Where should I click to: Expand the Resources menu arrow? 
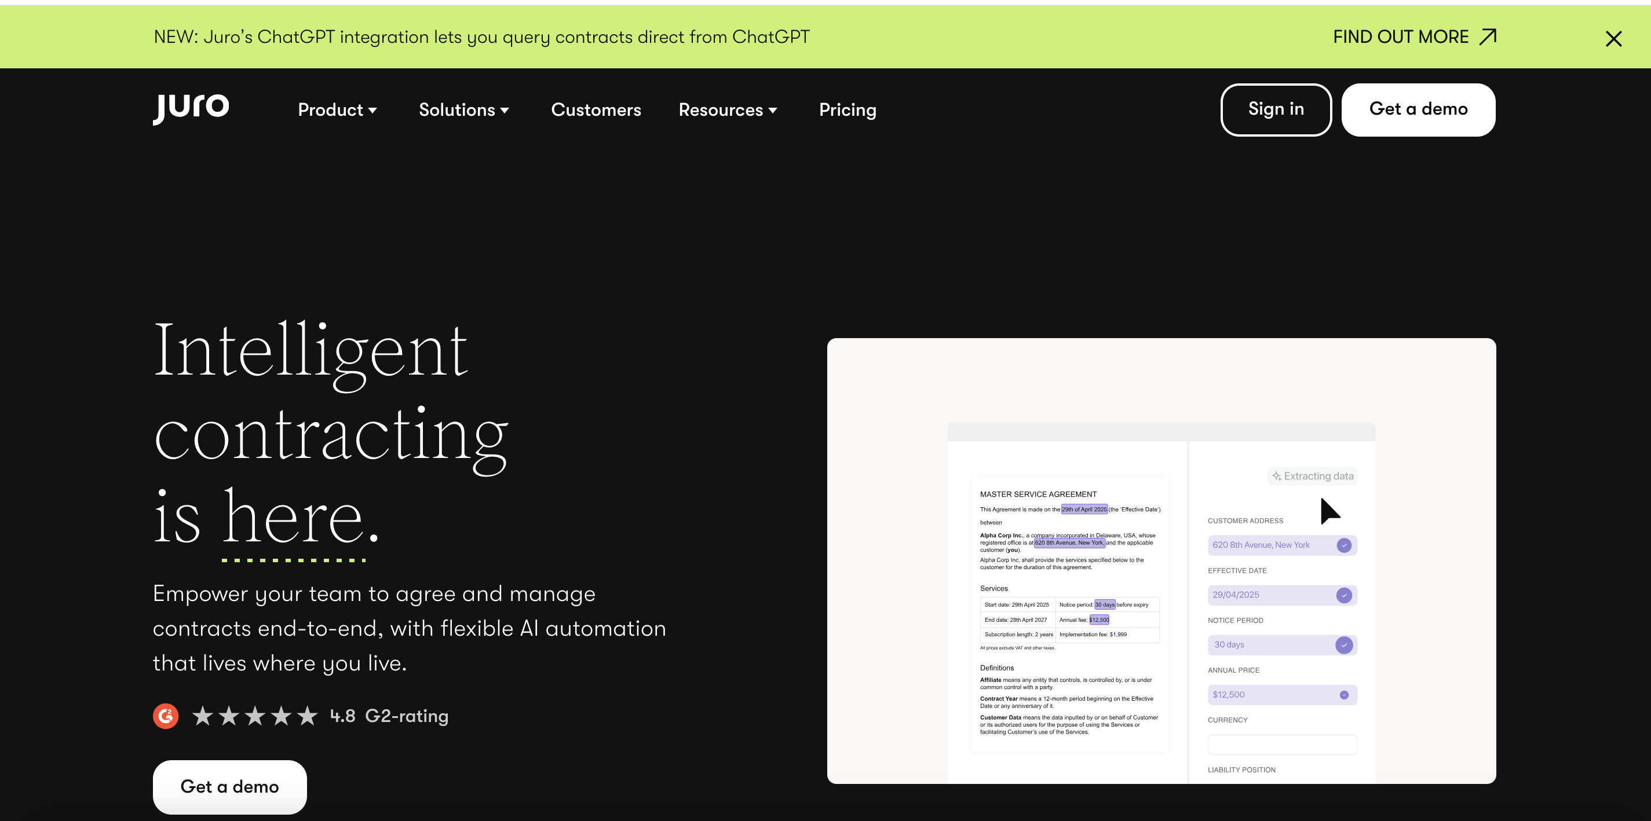click(x=773, y=110)
